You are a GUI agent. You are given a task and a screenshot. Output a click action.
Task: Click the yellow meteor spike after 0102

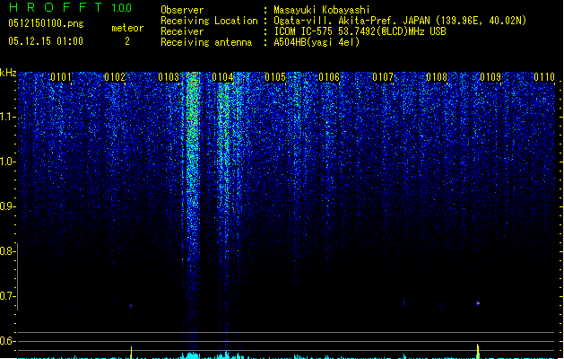131,352
